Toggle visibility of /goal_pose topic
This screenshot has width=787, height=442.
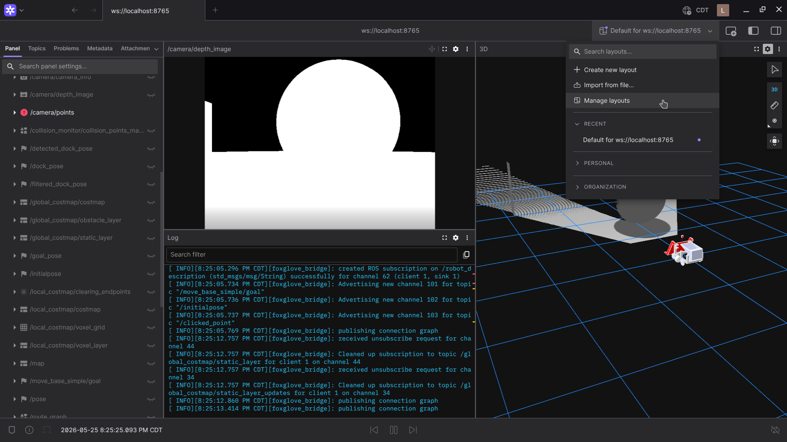[151, 256]
